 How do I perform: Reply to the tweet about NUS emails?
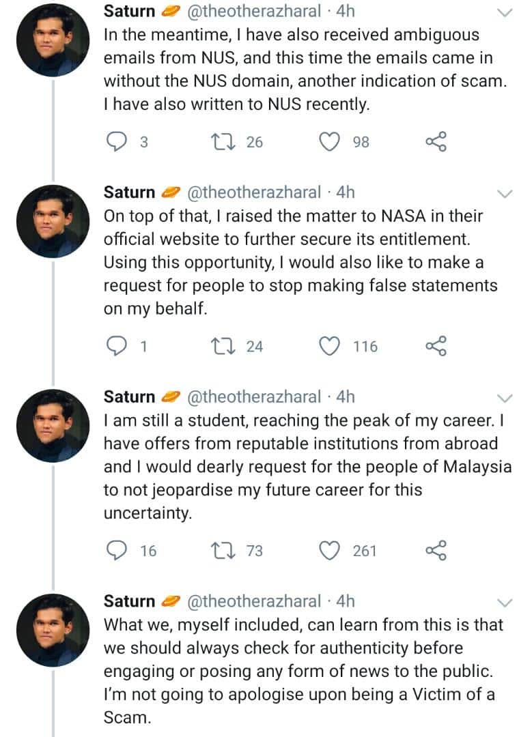[115, 141]
